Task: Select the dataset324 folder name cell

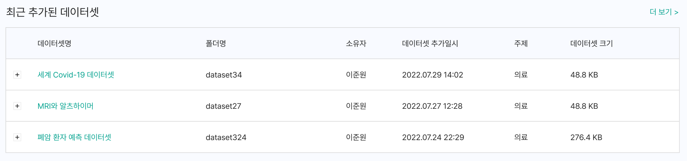Action: pyautogui.click(x=226, y=137)
